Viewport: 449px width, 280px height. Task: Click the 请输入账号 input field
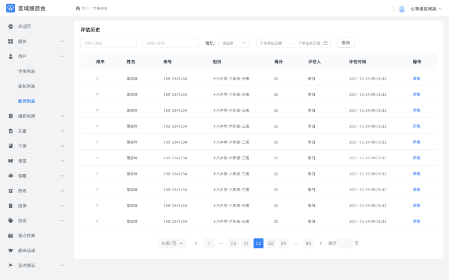point(171,43)
